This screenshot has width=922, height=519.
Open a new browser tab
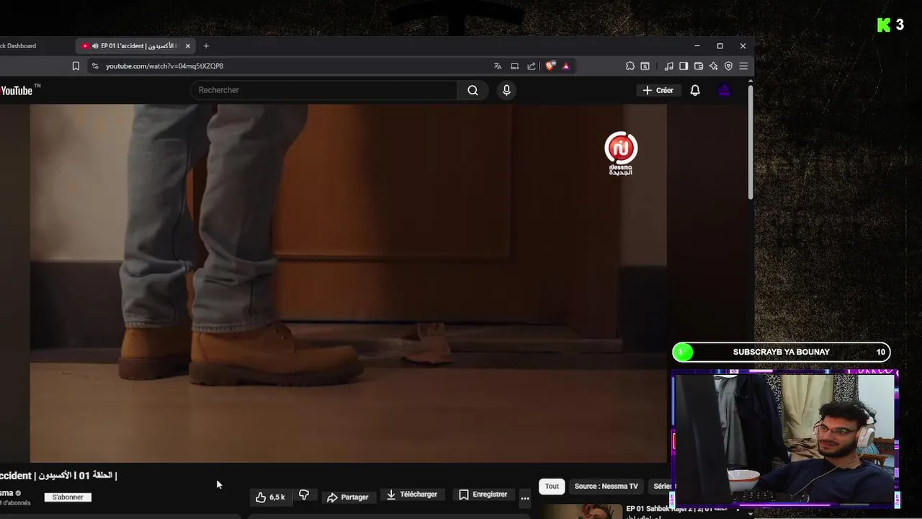point(206,45)
